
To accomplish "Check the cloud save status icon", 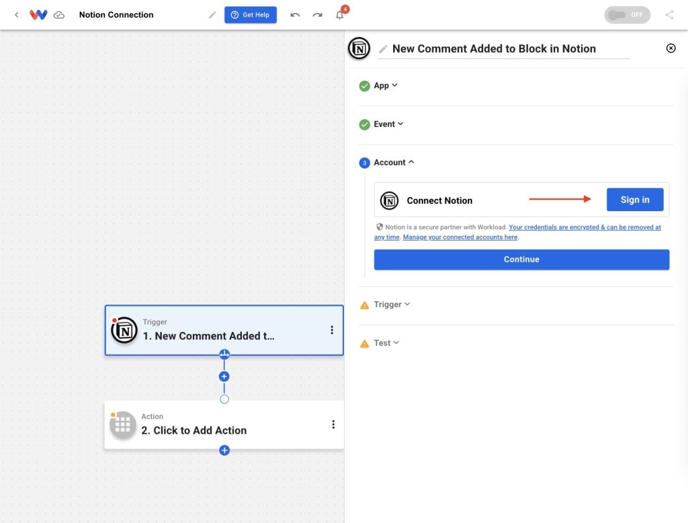I will pos(59,15).
